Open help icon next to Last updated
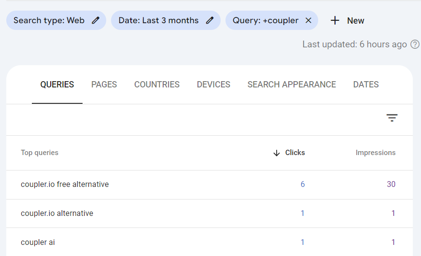 click(x=415, y=44)
